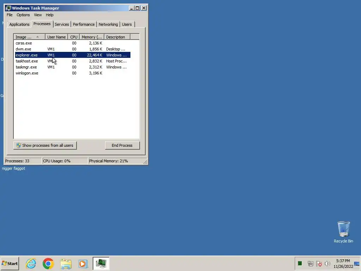Select the winlogon.exe process row
The width and height of the screenshot is (361, 271).
73,73
